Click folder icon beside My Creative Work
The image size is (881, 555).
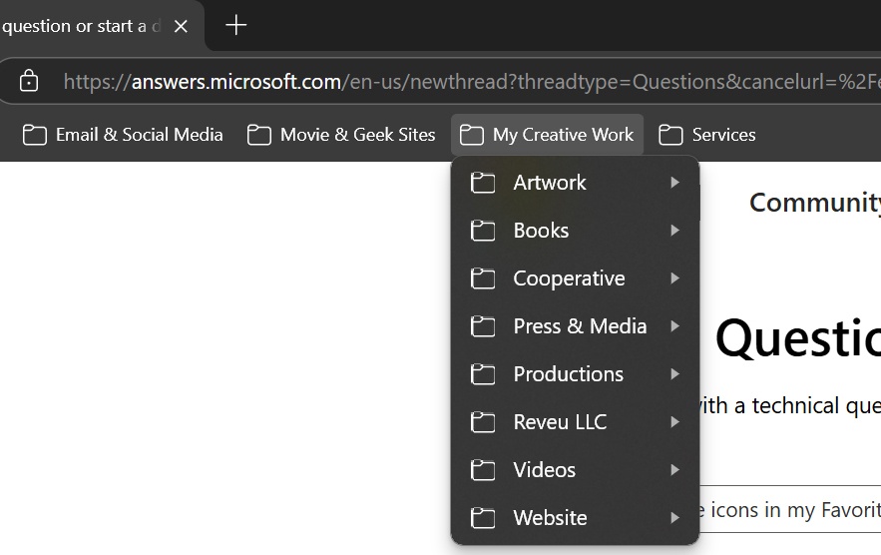(471, 135)
